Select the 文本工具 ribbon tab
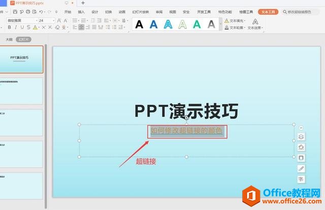325x210 pixels. click(268, 12)
